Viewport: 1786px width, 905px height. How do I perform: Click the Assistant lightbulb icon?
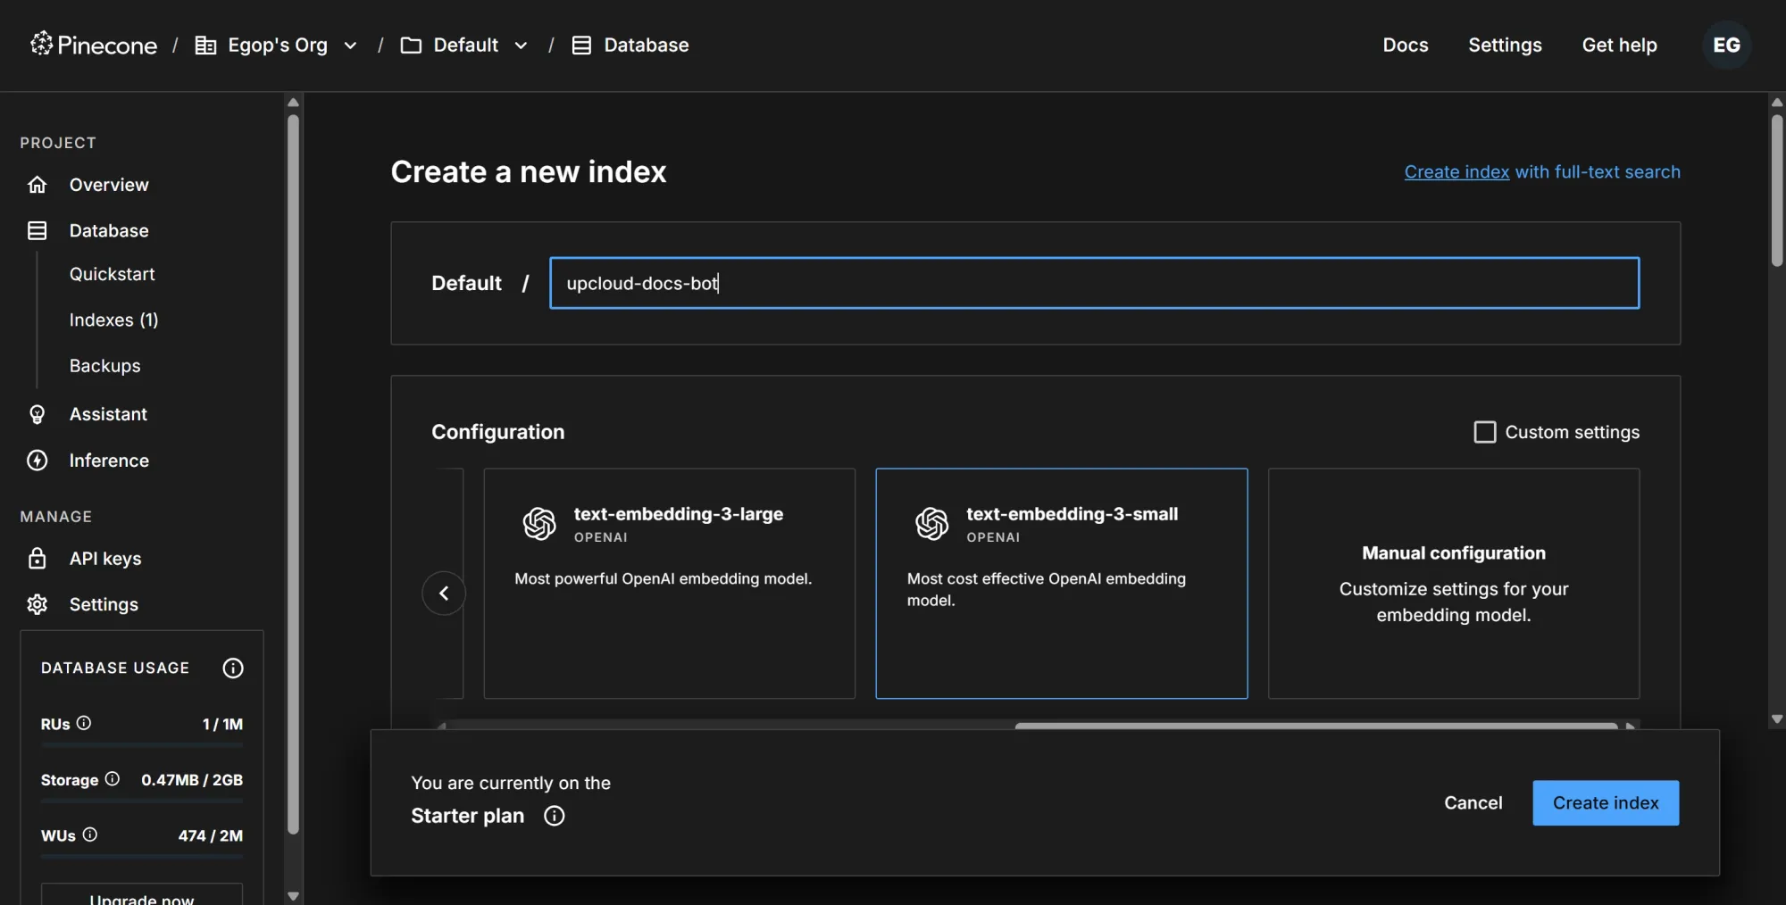37,414
